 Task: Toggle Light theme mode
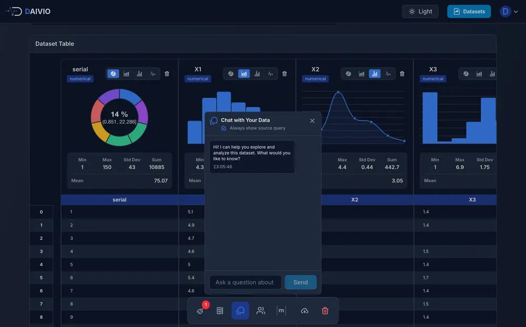(x=420, y=11)
